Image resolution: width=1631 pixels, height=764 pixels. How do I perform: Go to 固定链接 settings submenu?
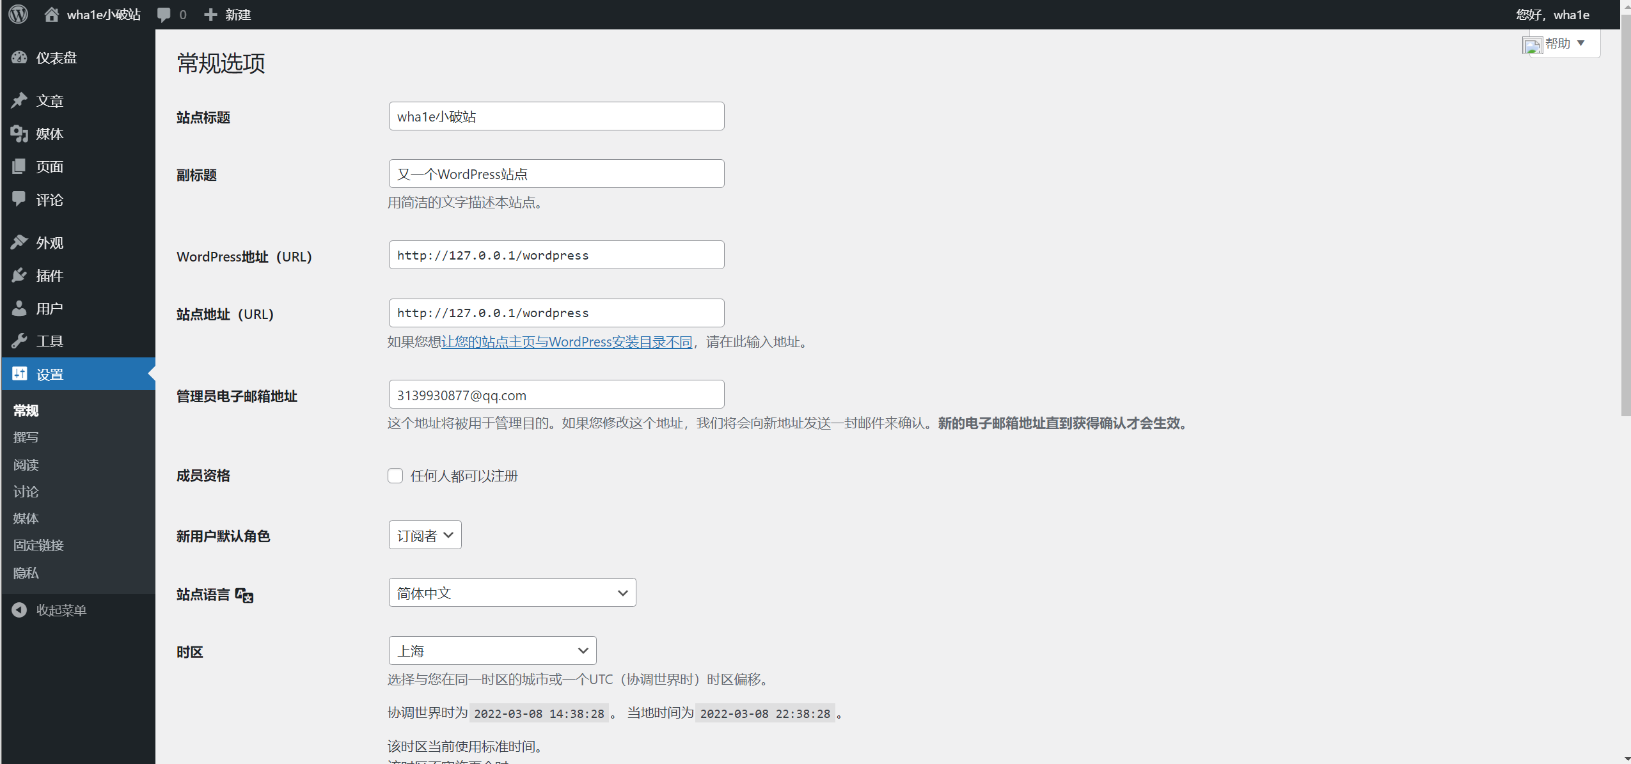coord(38,545)
